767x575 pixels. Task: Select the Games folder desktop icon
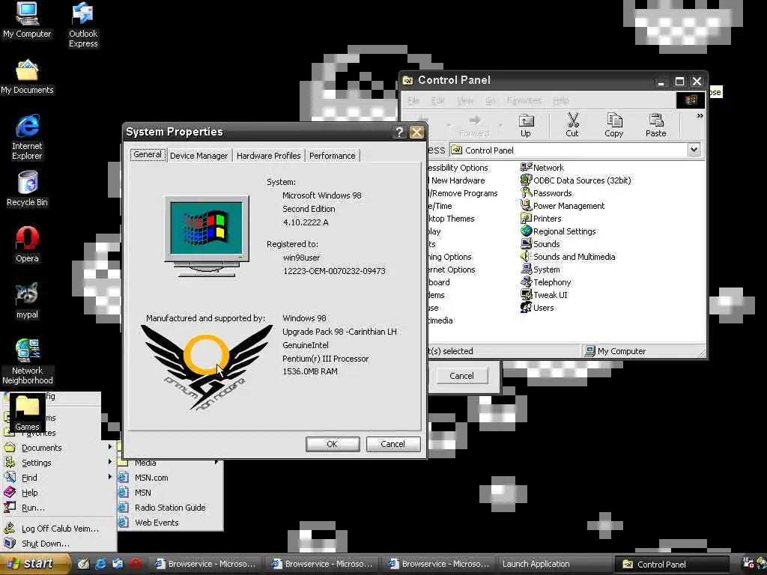(27, 413)
